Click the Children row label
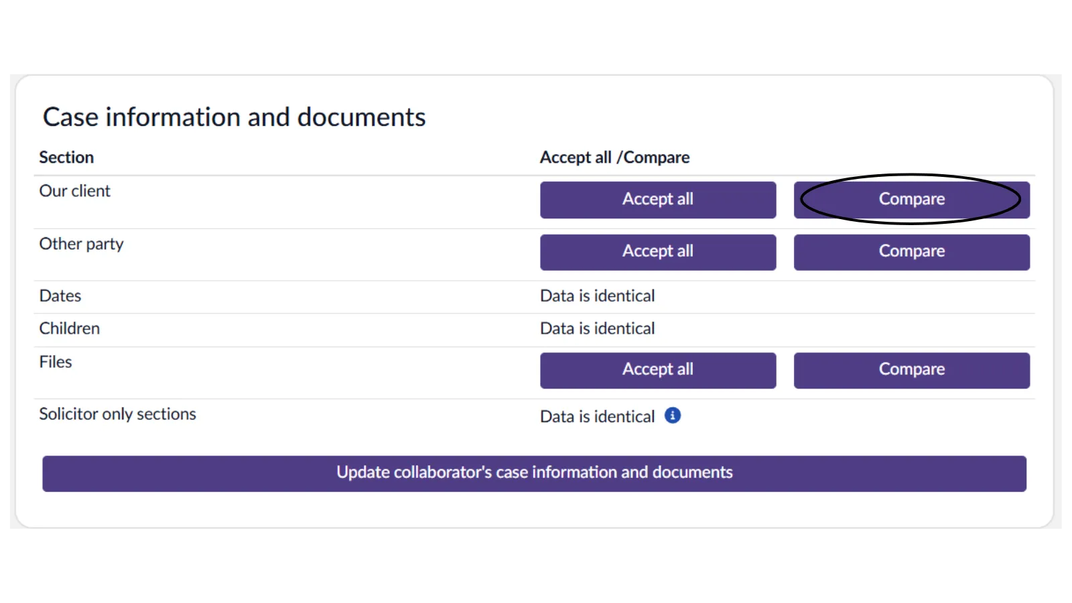Image resolution: width=1072 pixels, height=603 pixels. point(69,329)
